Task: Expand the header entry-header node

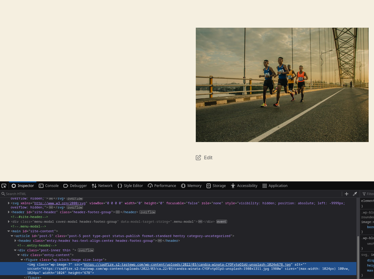Action: [x=15, y=241]
